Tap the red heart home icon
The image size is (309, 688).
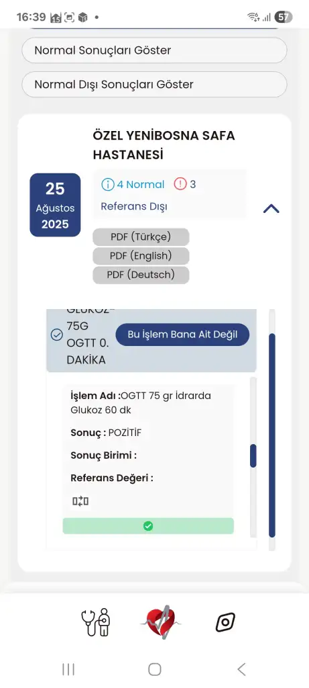pyautogui.click(x=160, y=621)
